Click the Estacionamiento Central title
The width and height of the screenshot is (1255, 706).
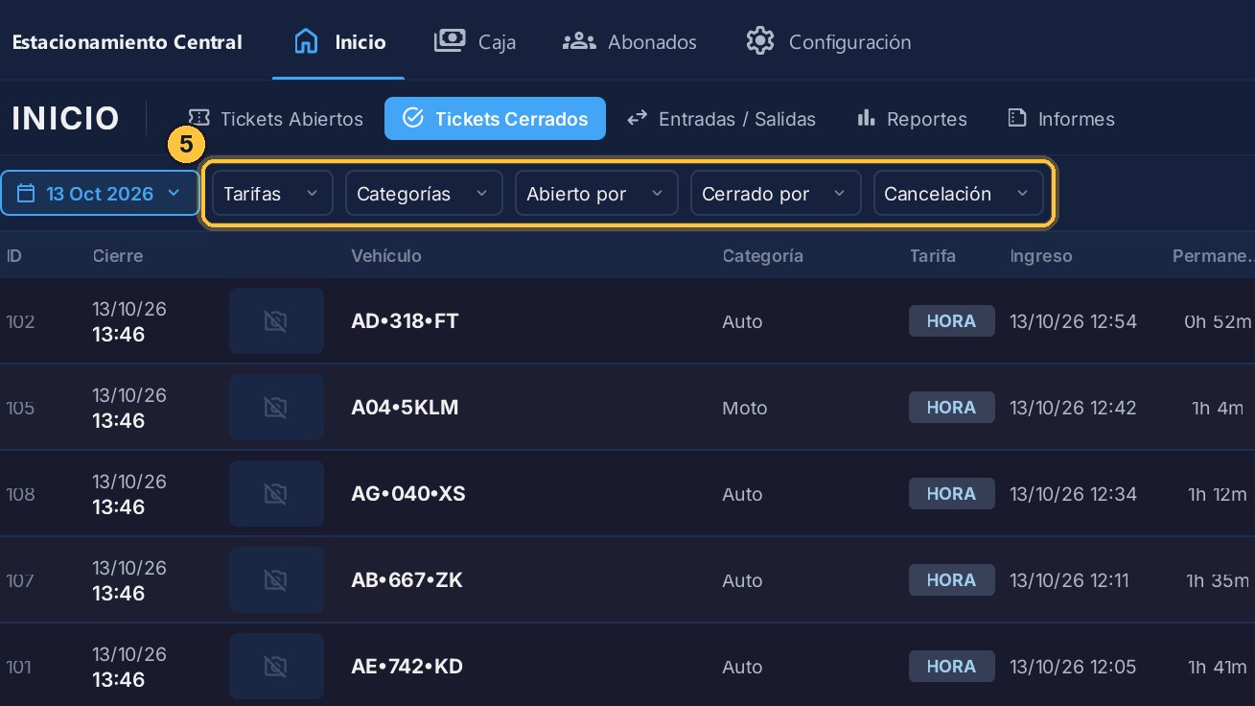coord(127,42)
